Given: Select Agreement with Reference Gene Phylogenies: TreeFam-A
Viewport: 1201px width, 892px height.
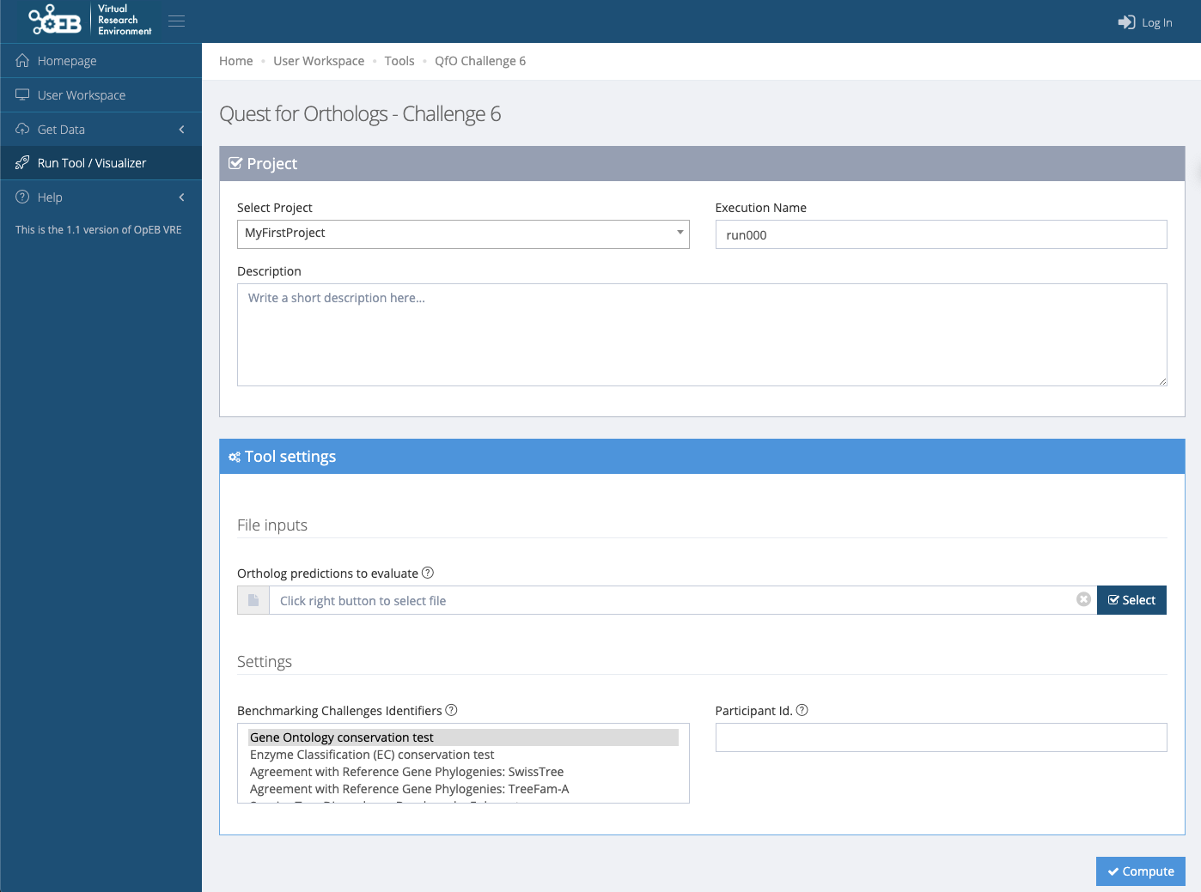Looking at the screenshot, I should point(463,789).
